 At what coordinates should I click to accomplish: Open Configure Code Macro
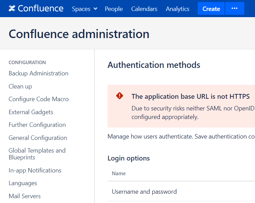[x=38, y=99]
